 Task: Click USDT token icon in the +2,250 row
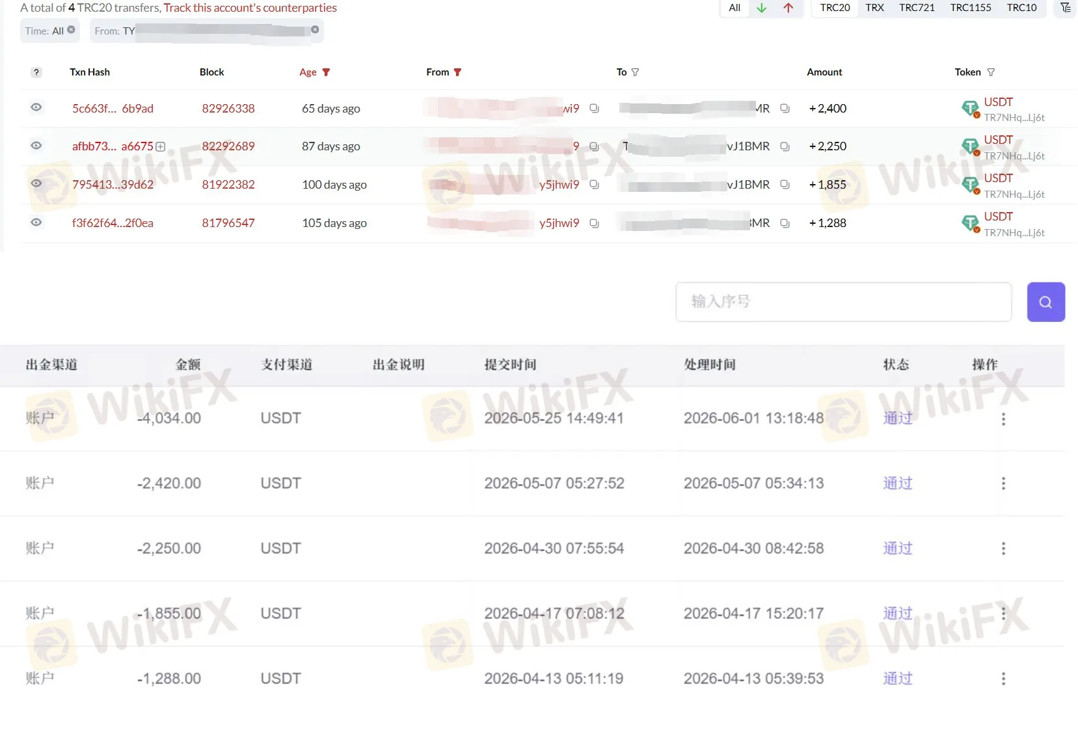click(x=971, y=147)
